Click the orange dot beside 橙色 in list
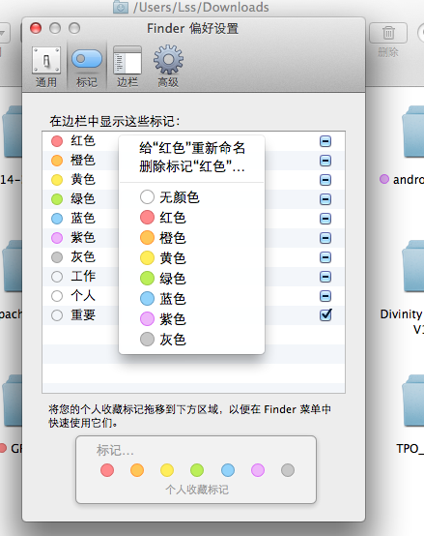The height and width of the screenshot is (536, 424). point(57,161)
